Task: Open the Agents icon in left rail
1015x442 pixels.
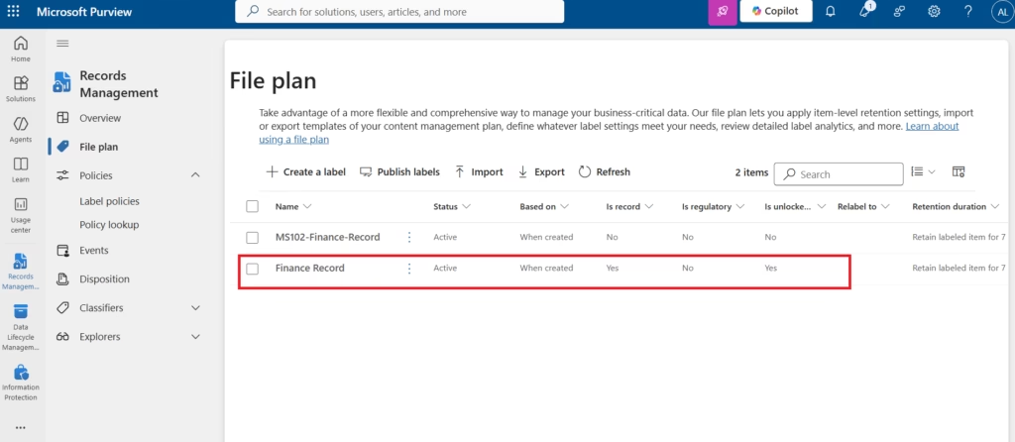Action: [x=21, y=129]
